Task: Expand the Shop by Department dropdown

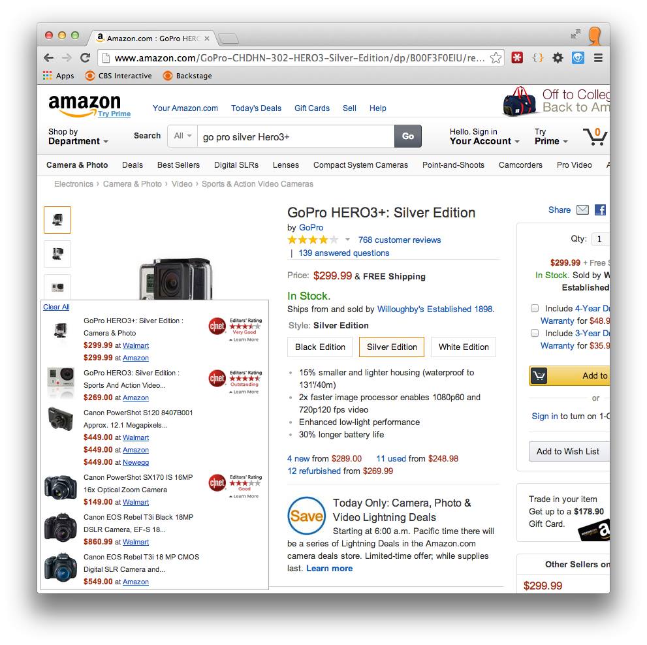Action: [x=78, y=136]
